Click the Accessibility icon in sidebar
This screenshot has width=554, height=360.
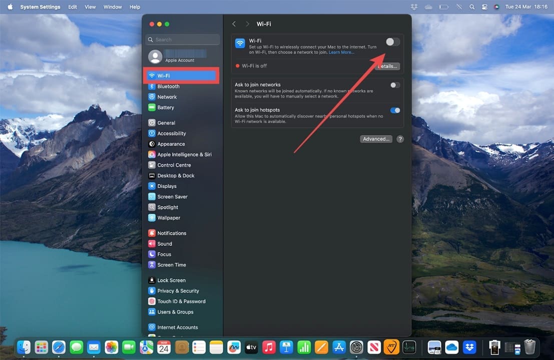click(152, 133)
